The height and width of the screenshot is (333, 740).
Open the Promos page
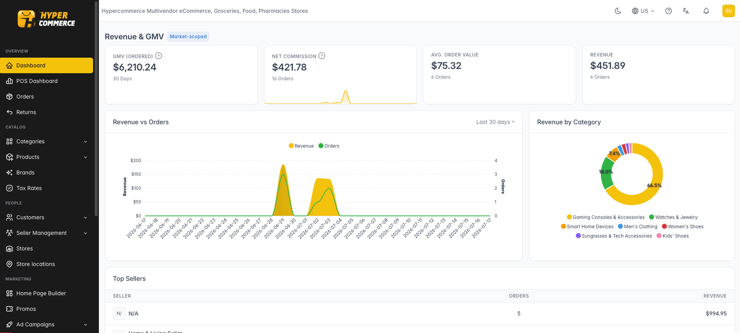(46, 309)
